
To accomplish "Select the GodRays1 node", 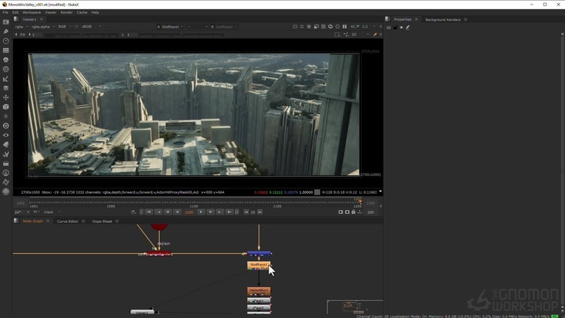I will [259, 266].
